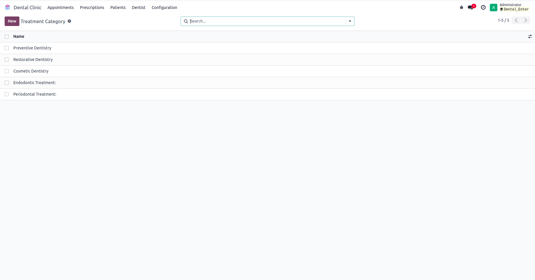Image resolution: width=535 pixels, height=280 pixels.
Task: Open the Patients menu
Action: (118, 8)
